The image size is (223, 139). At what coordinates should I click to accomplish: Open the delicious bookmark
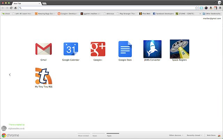tap(109, 14)
